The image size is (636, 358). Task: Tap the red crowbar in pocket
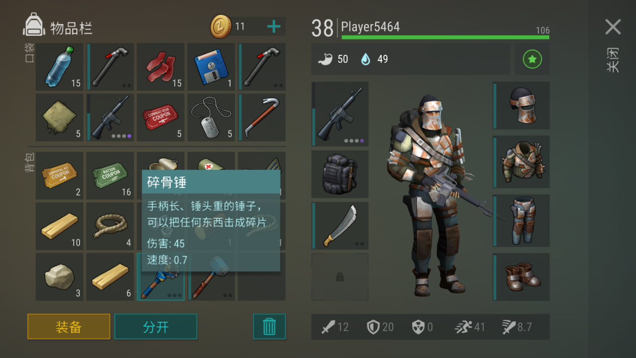coord(262,117)
